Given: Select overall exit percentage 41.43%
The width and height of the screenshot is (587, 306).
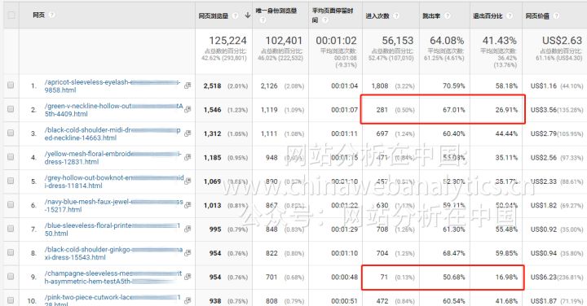Looking at the screenshot, I should pyautogui.click(x=500, y=41).
